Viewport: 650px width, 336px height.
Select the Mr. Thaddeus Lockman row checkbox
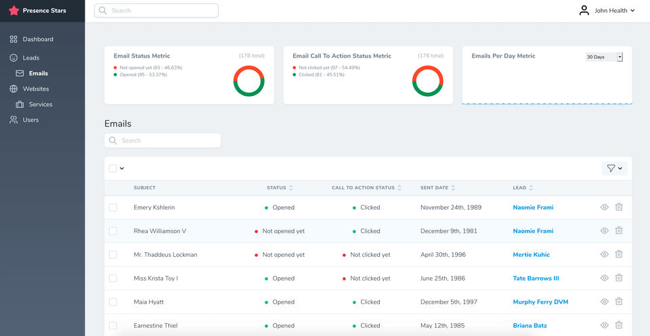(113, 255)
